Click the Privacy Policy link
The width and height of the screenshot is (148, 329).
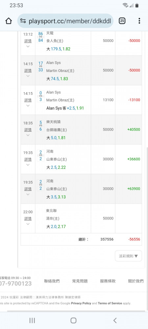click(81, 303)
